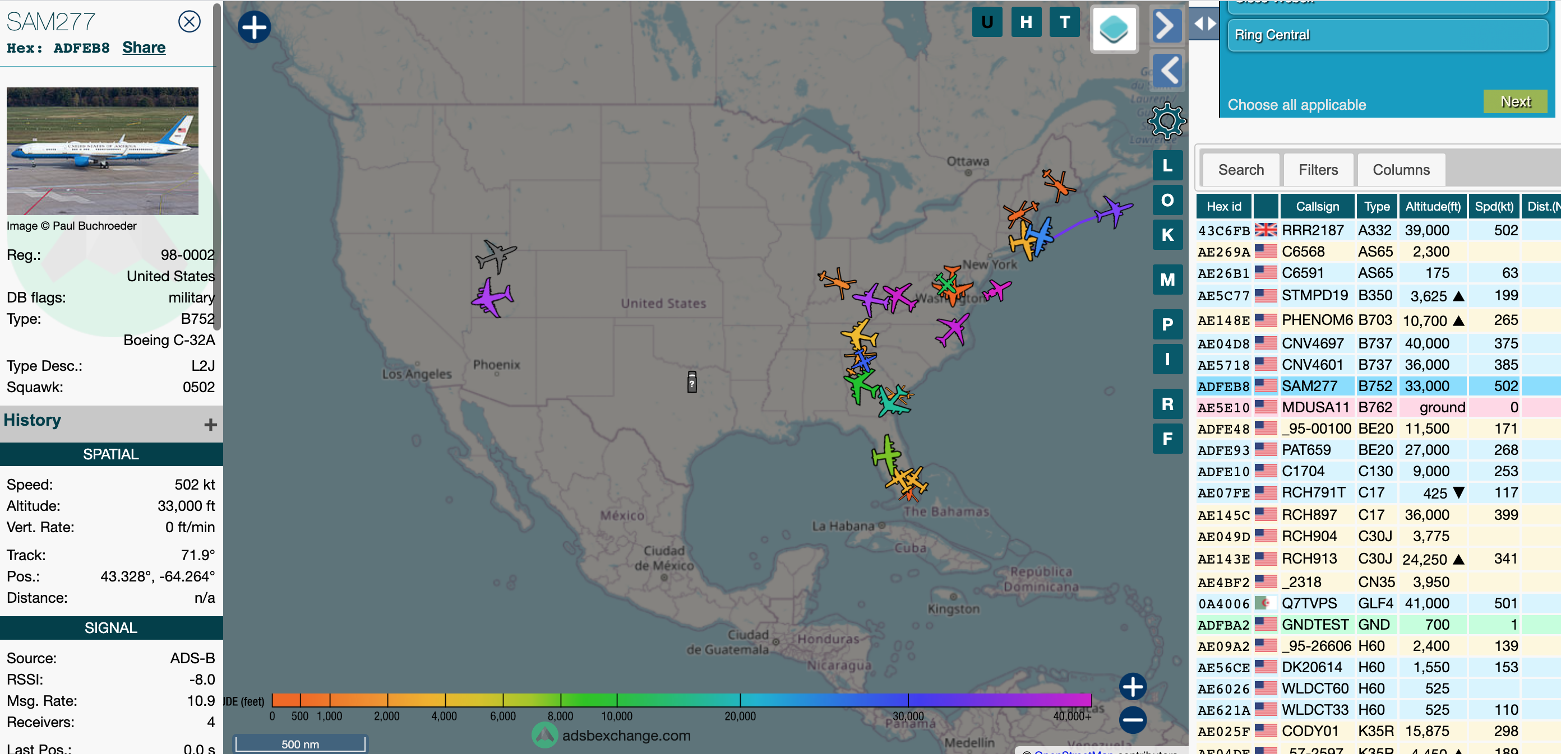Image resolution: width=1561 pixels, height=754 pixels.
Task: Select the green aircraft icon over Florida
Action: (886, 454)
